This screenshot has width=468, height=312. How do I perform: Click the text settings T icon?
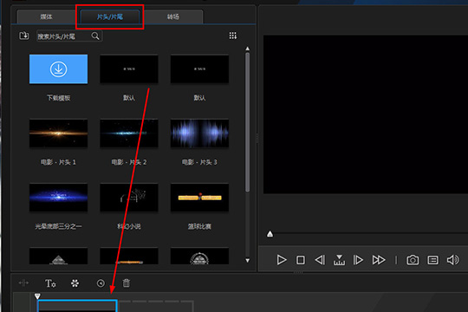click(50, 283)
